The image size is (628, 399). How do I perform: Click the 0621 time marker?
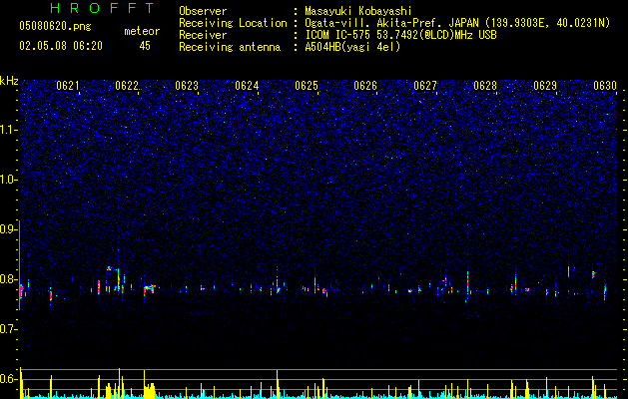(67, 86)
